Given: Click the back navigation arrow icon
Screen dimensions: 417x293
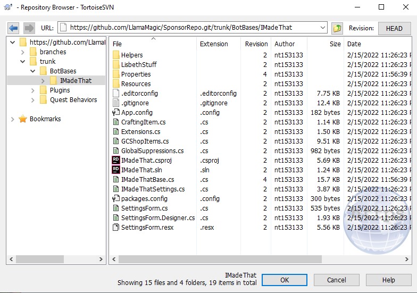Looking at the screenshot, I should click(x=14, y=28).
